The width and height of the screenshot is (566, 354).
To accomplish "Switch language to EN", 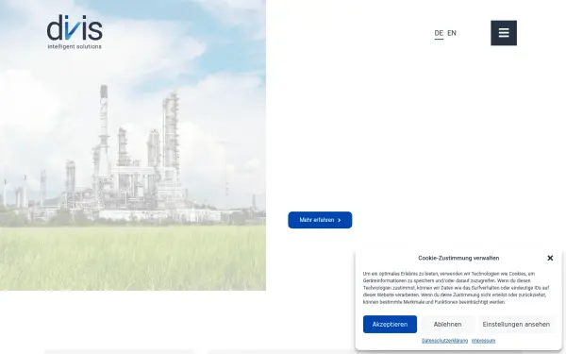I will click(x=452, y=33).
